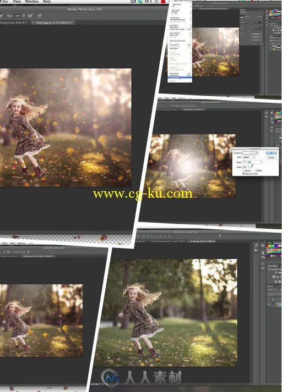Open the View menu in top-left window
Screen dimensions: 282x392
17,1
